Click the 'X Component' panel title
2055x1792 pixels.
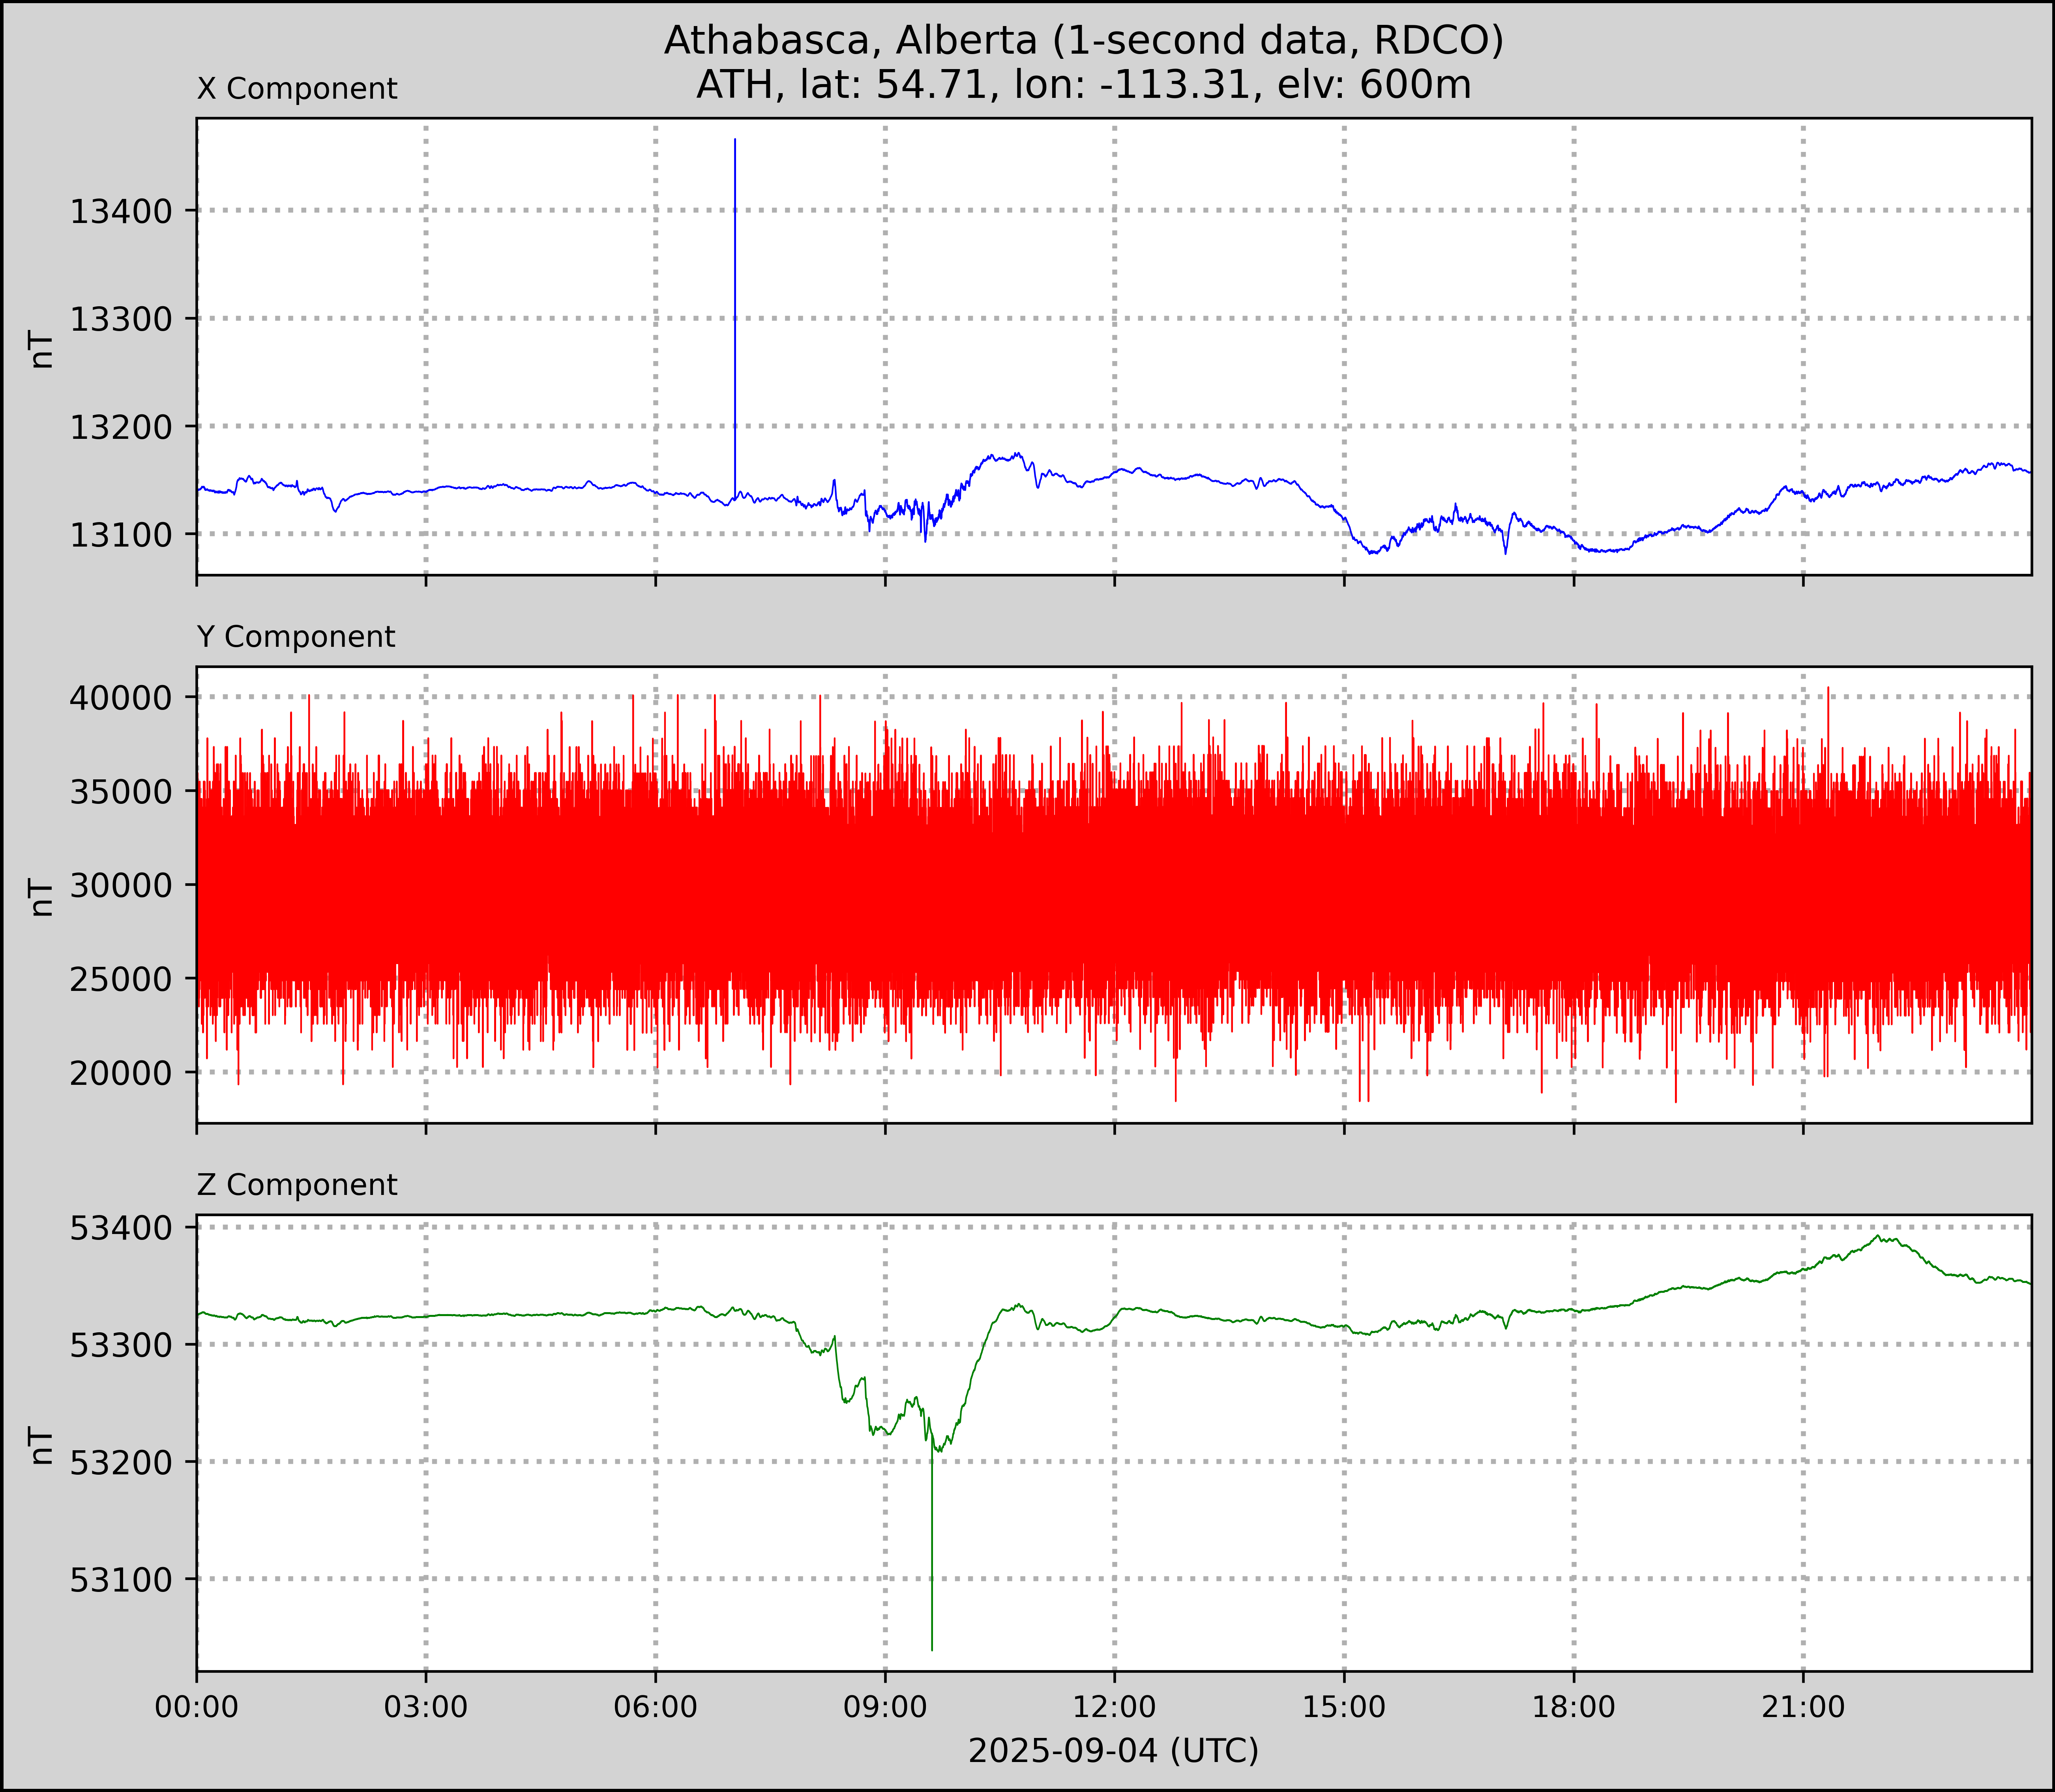297,89
